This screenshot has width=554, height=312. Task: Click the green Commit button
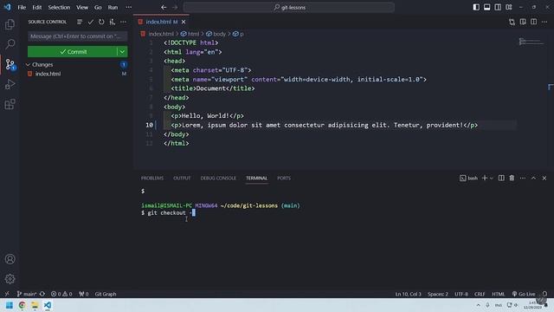[x=72, y=52]
